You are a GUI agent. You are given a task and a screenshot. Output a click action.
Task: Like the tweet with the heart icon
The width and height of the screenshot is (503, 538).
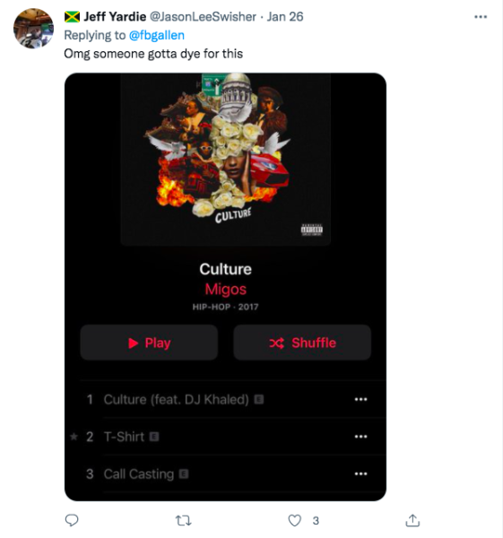click(294, 520)
